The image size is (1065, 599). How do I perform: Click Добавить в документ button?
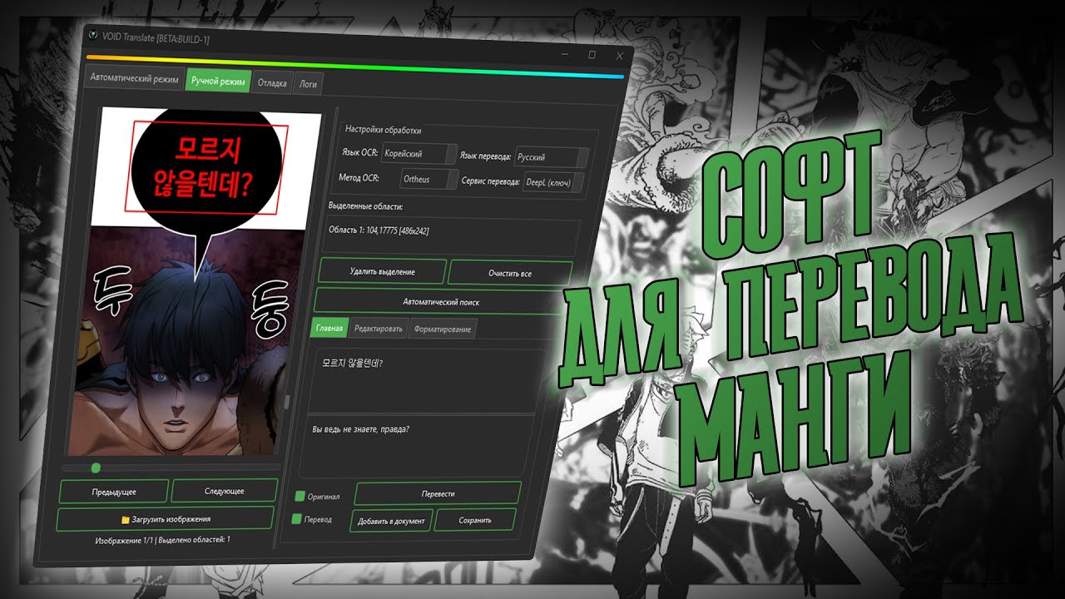click(x=390, y=521)
